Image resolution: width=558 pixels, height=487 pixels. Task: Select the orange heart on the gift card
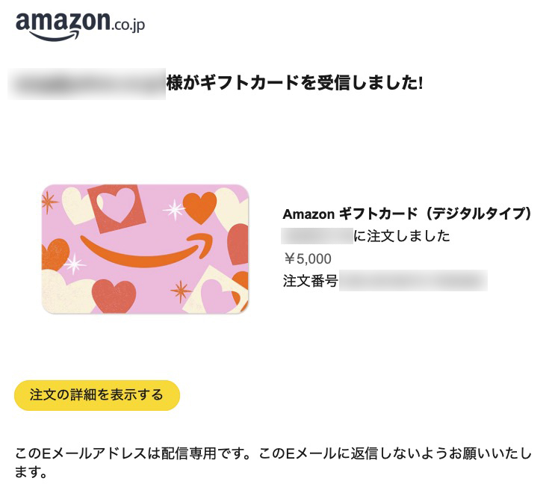199,207
